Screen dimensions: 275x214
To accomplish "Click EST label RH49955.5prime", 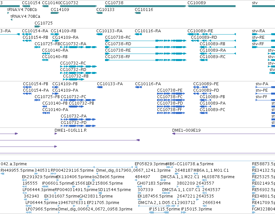I will pyautogui.click(x=17, y=170).
